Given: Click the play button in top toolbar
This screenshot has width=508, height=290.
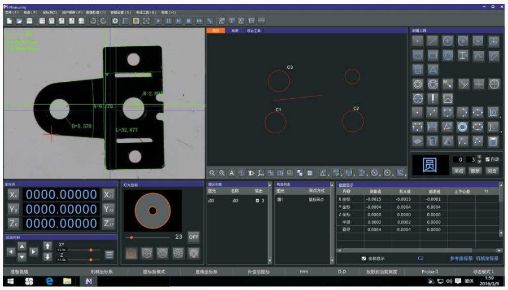Looking at the screenshot, I should pos(159,21).
